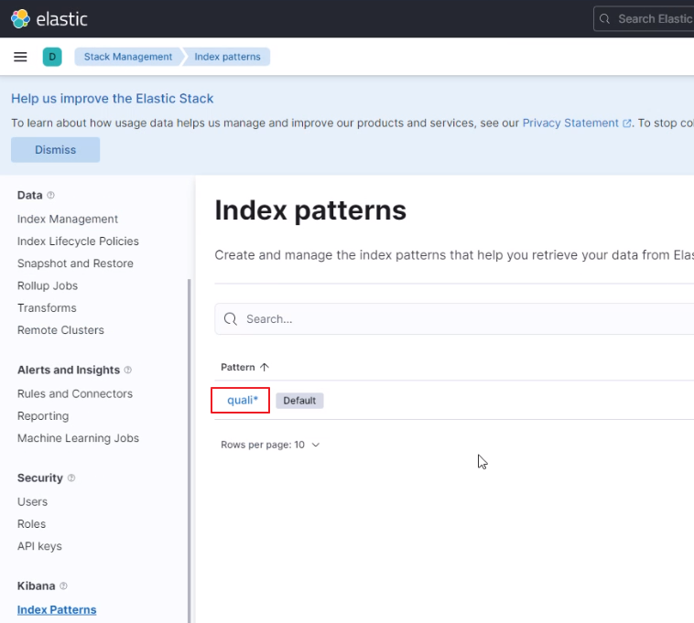Open Remote Clusters
Viewport: 694px width, 623px height.
60,330
